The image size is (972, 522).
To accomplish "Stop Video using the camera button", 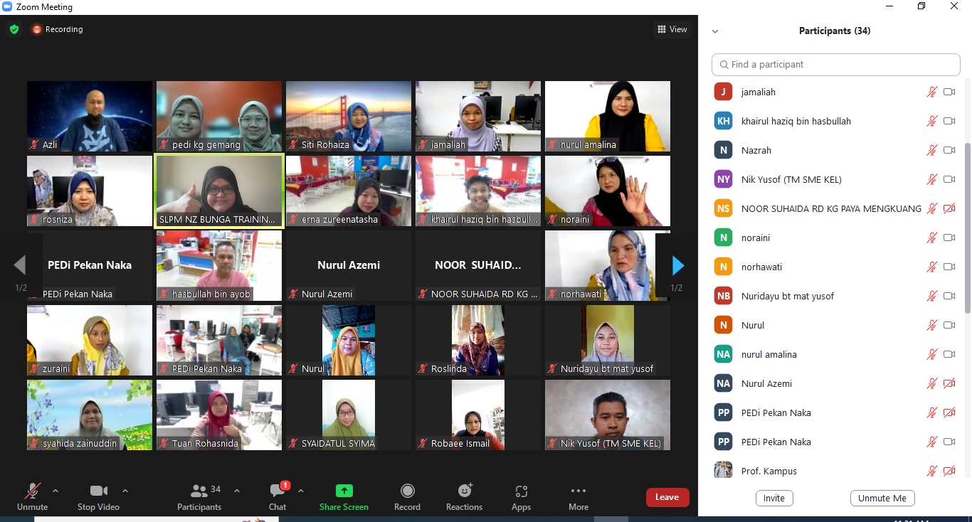I will coord(98,491).
